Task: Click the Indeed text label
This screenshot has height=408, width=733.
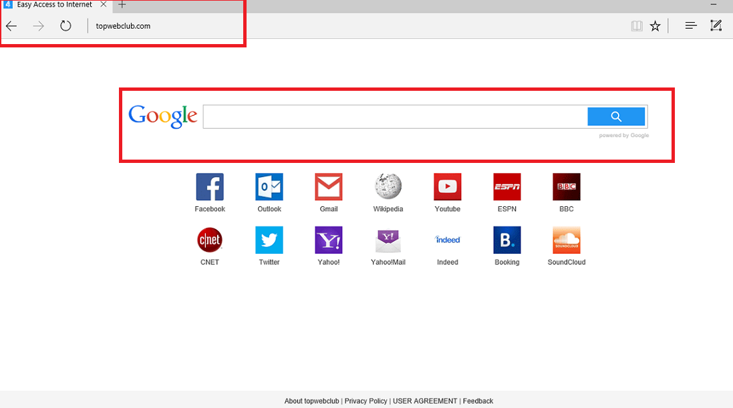Action: coord(448,262)
